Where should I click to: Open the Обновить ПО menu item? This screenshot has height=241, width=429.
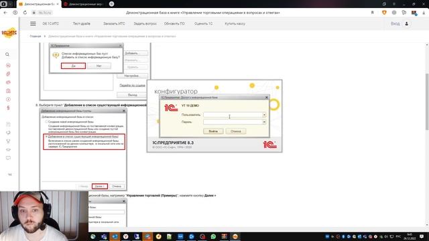(x=174, y=24)
